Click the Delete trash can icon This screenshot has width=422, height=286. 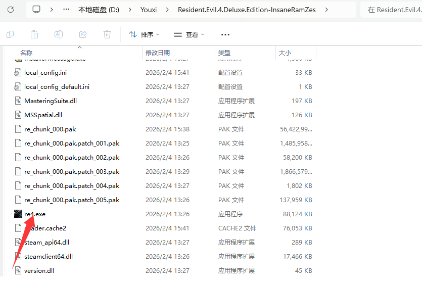point(107,34)
